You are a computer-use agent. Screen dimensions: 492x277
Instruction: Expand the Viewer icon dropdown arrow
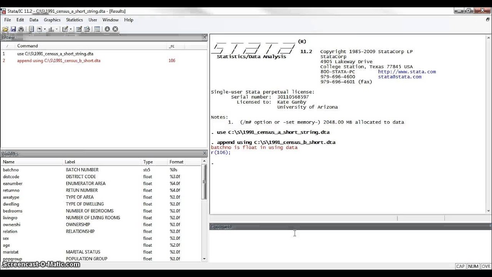tap(45, 29)
